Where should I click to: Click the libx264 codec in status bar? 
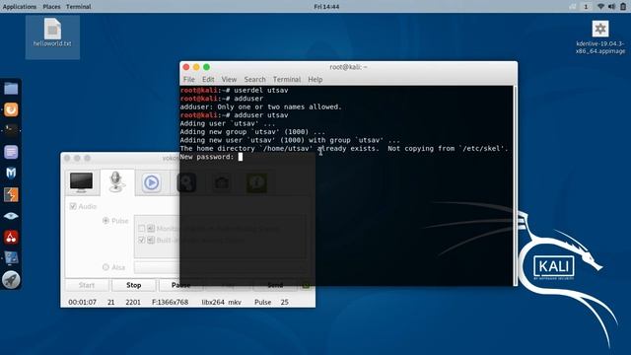213,302
